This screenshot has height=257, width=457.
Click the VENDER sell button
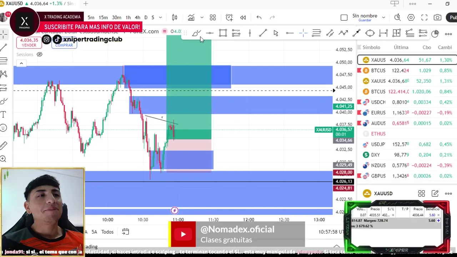coord(29,42)
